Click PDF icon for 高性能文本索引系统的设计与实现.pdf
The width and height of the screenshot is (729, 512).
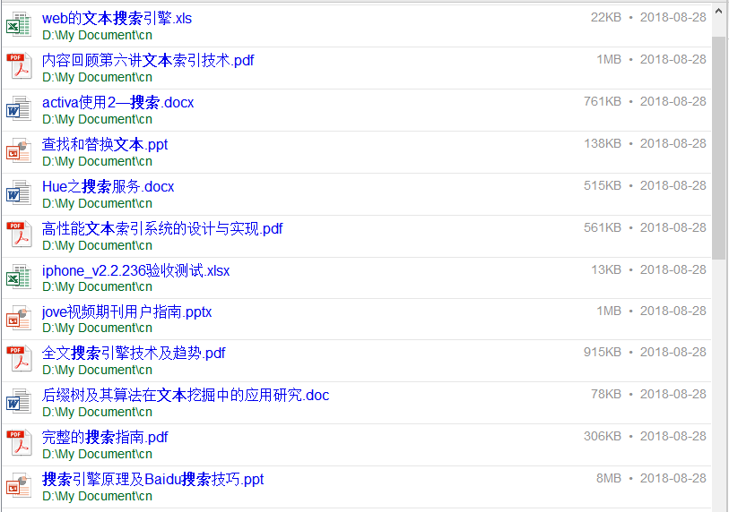(19, 236)
